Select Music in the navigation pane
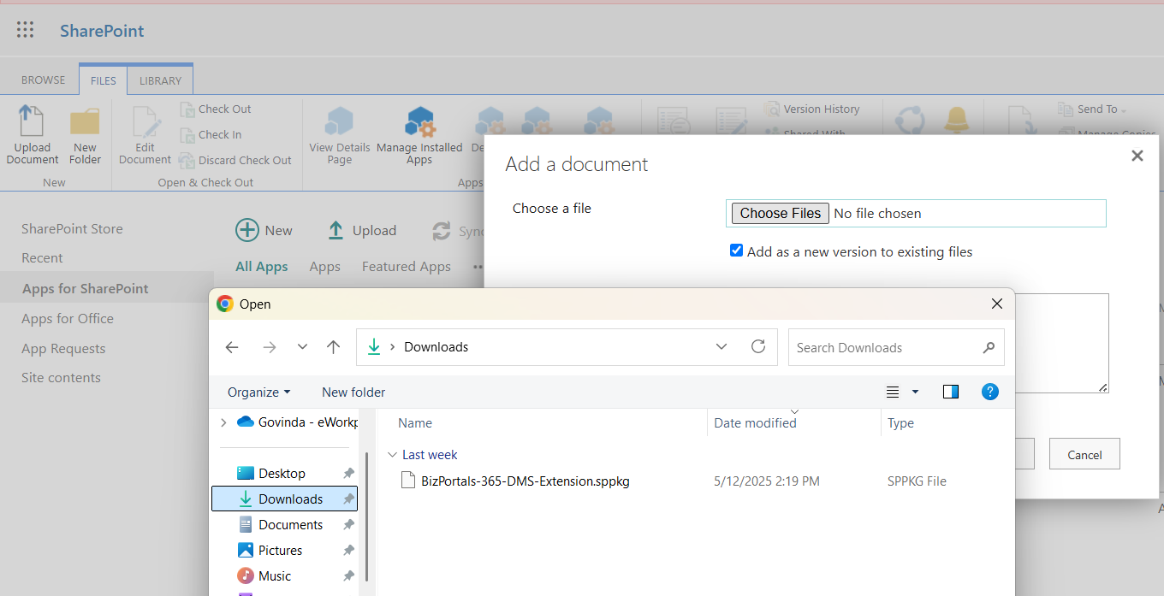The image size is (1164, 596). coord(284,576)
